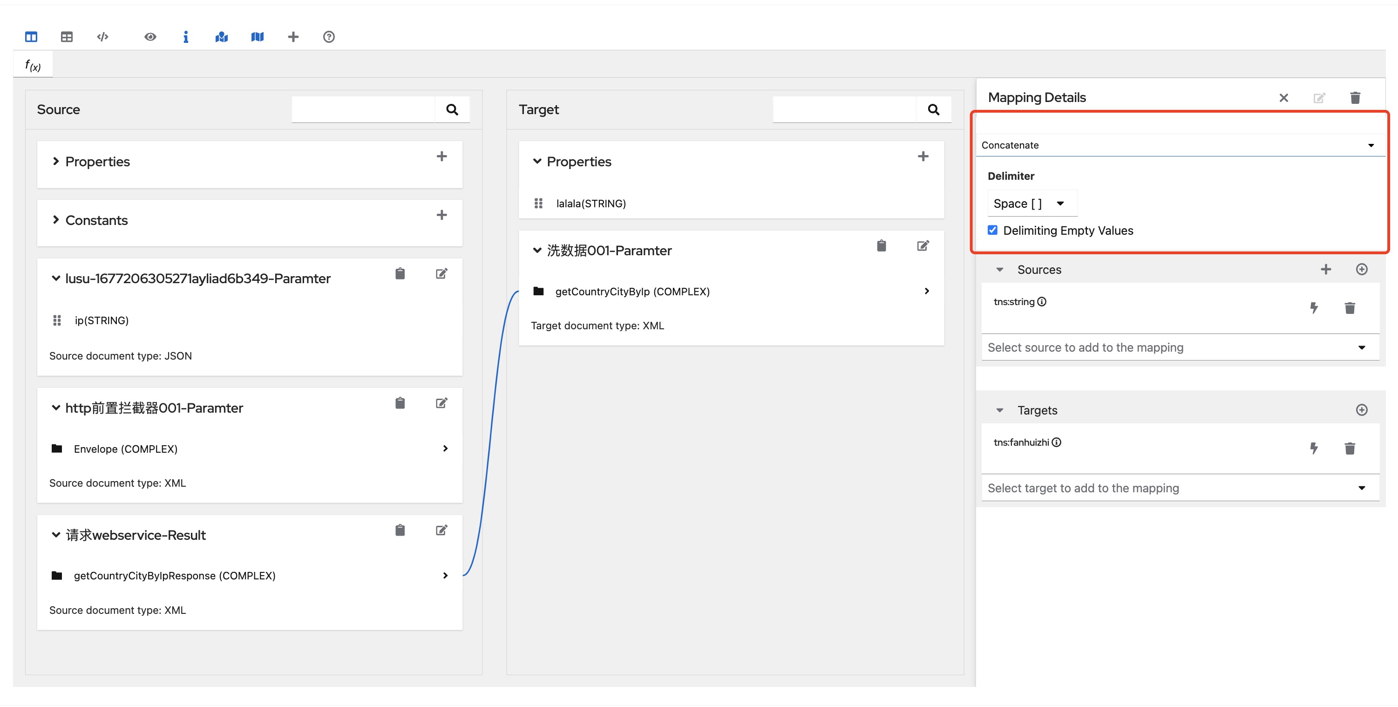
Task: Click the code namespace table icon
Action: pyautogui.click(x=102, y=37)
